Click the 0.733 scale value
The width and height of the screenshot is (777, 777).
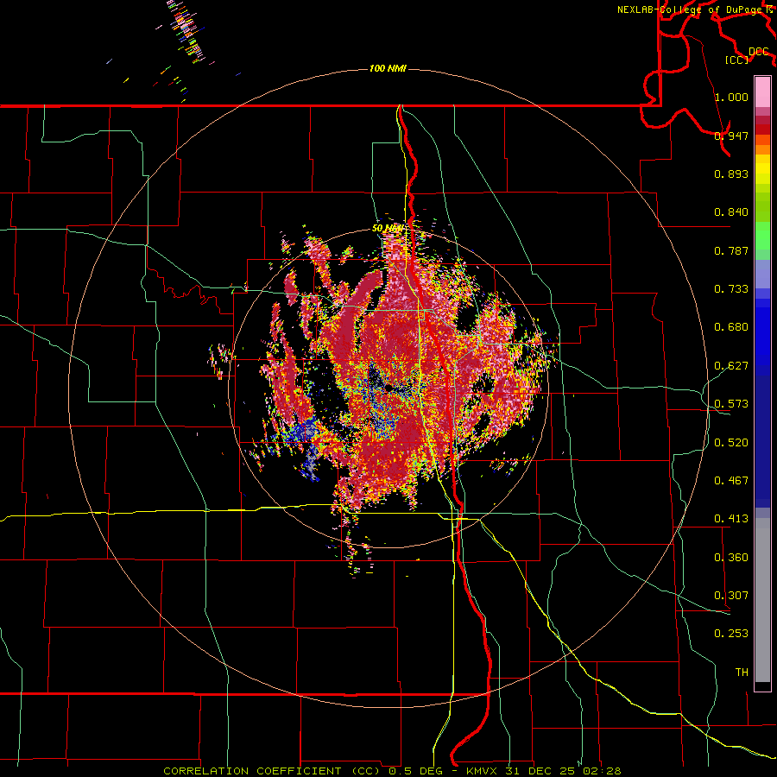point(731,289)
